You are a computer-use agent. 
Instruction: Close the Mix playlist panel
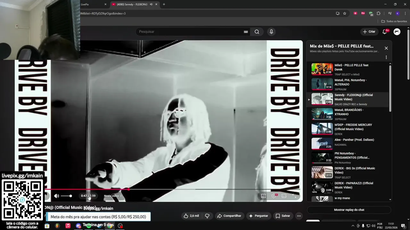tap(386, 48)
